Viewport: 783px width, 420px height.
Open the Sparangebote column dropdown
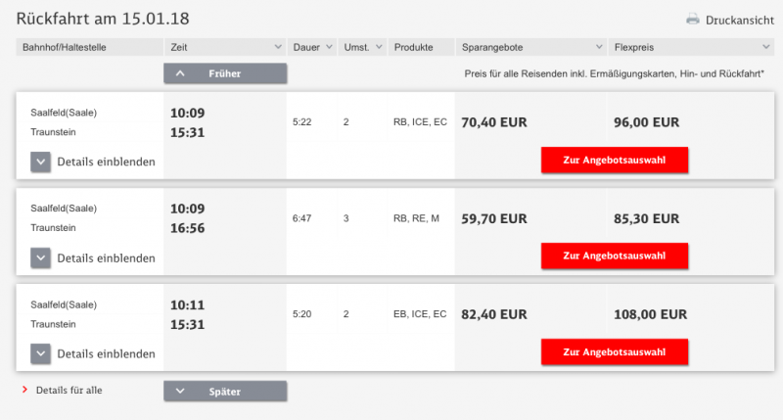coord(599,47)
